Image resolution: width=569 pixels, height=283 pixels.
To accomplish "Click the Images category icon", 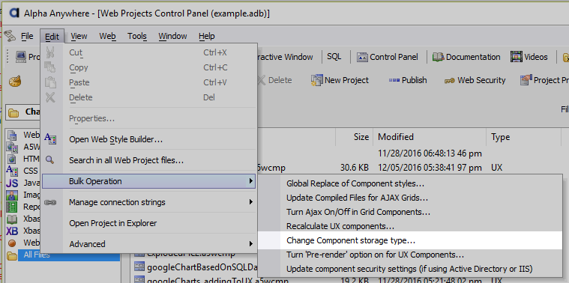I will 12,195.
